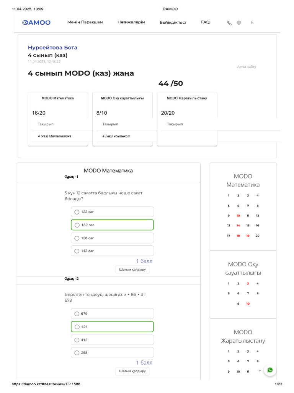Image resolution: width=294 pixels, height=393 pixels.
Task: Click the DAMOO logo
Action: click(x=36, y=23)
